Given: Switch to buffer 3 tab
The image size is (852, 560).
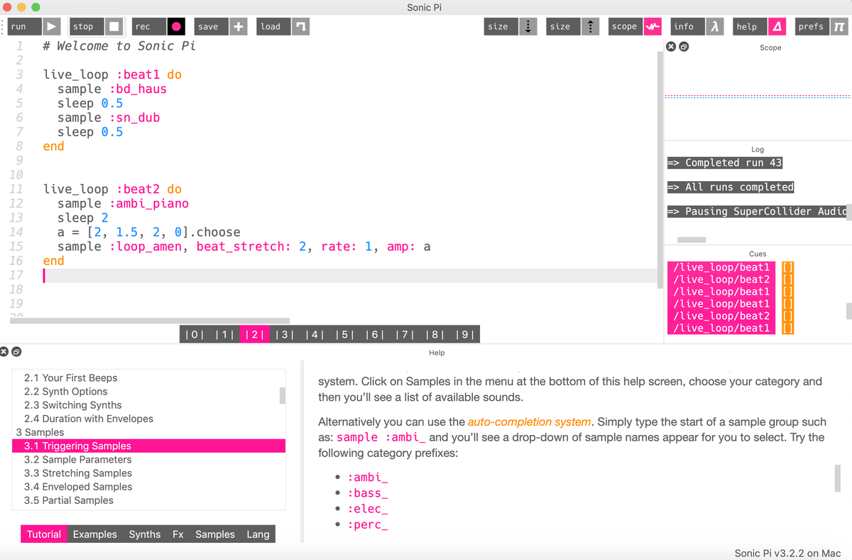Looking at the screenshot, I should 285,334.
